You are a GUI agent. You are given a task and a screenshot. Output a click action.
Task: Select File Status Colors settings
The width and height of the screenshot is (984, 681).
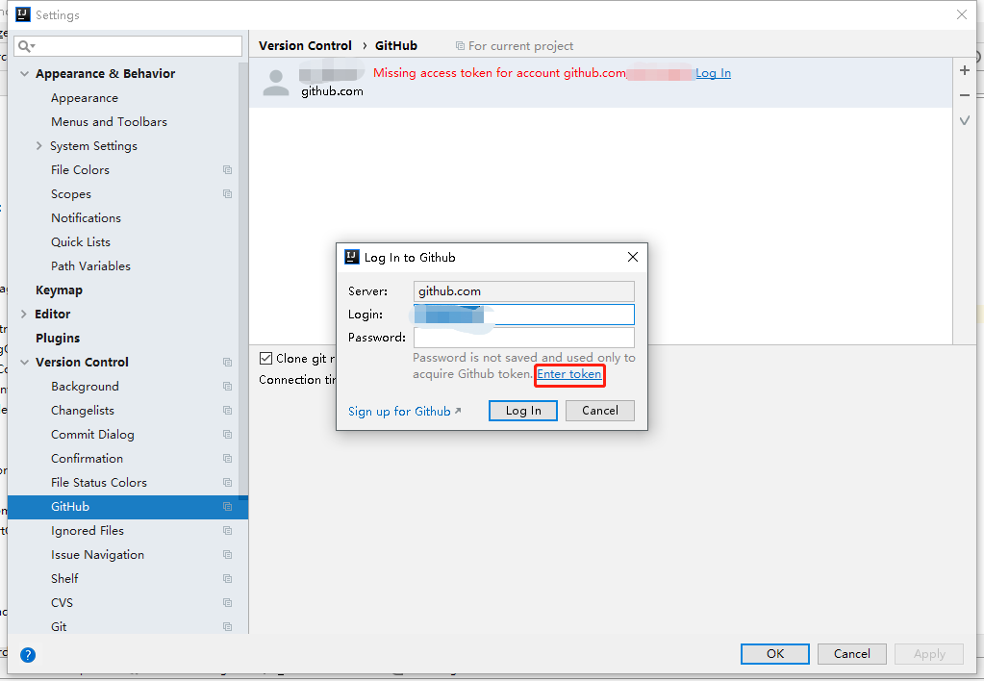99,483
